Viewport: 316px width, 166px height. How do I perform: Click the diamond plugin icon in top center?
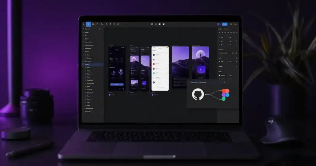(x=156, y=24)
